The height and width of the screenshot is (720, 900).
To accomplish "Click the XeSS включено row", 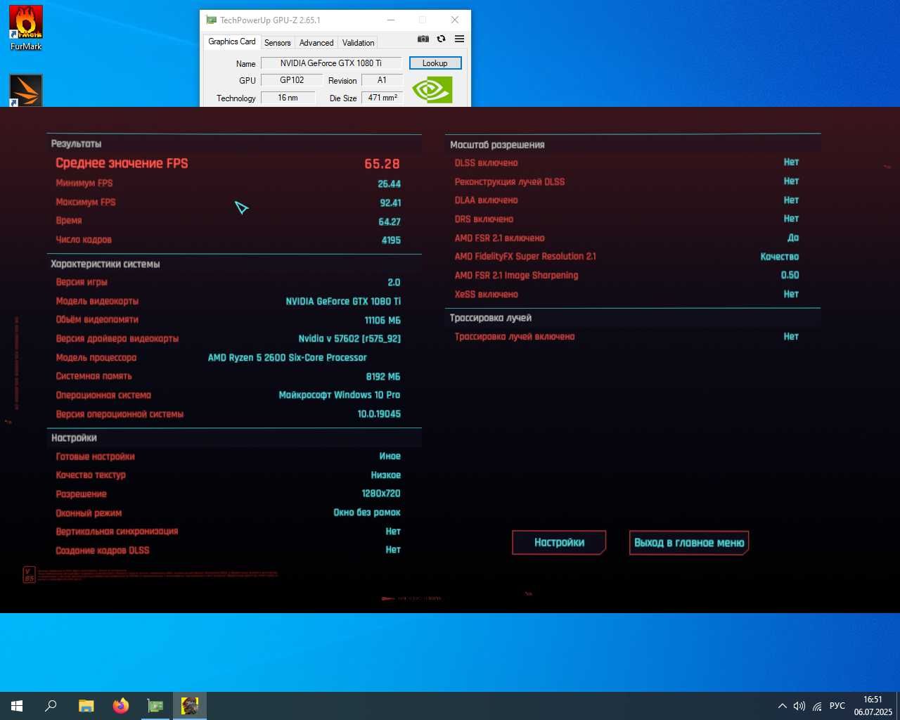I will (626, 295).
